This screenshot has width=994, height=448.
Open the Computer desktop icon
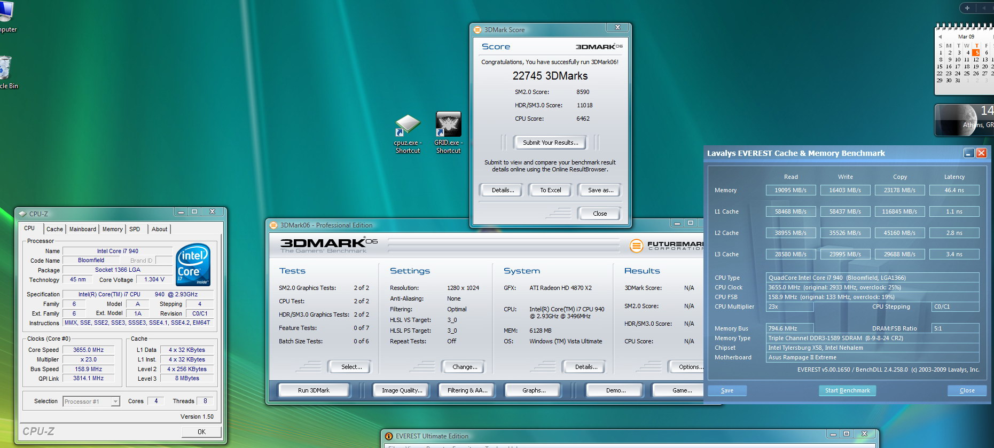click(x=6, y=18)
